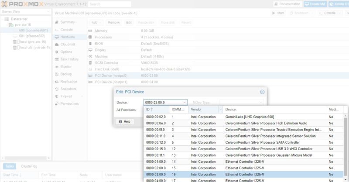Select PCI Device (hostpci1) row

pos(218,82)
